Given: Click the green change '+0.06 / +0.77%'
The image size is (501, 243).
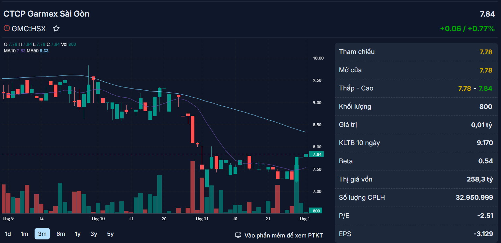Looking at the screenshot, I should pos(467,29).
